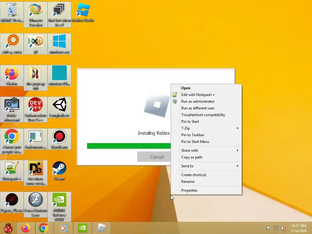Select the Embarcadero Dev-C++ shortcut
This screenshot has height=234, width=312.
tap(36, 109)
